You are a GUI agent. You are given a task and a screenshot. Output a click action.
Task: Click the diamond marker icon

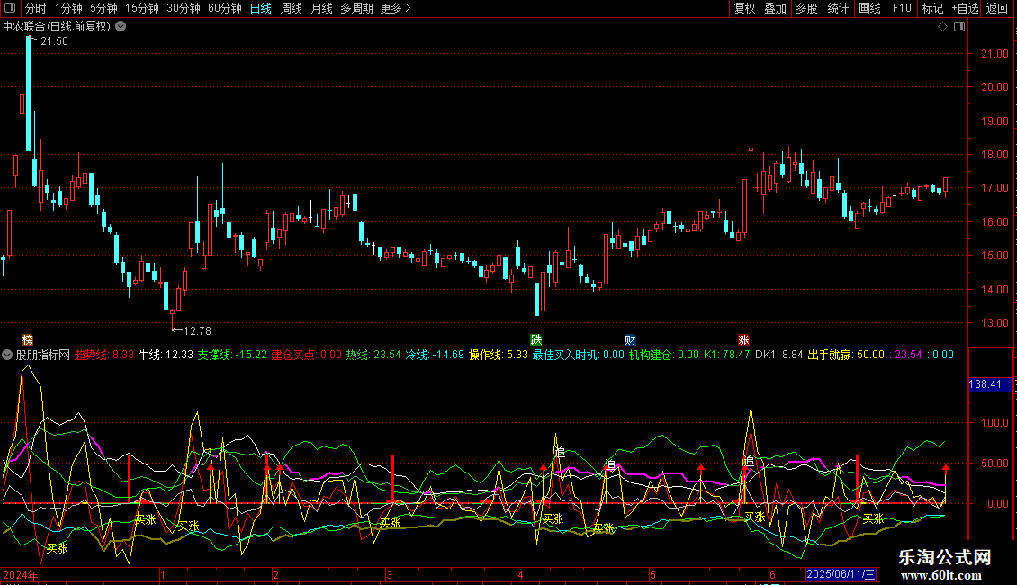click(x=942, y=27)
